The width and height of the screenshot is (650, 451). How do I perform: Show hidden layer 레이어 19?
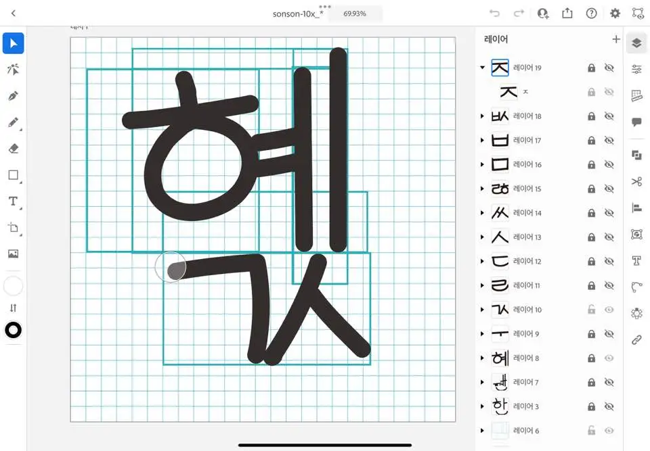point(609,68)
